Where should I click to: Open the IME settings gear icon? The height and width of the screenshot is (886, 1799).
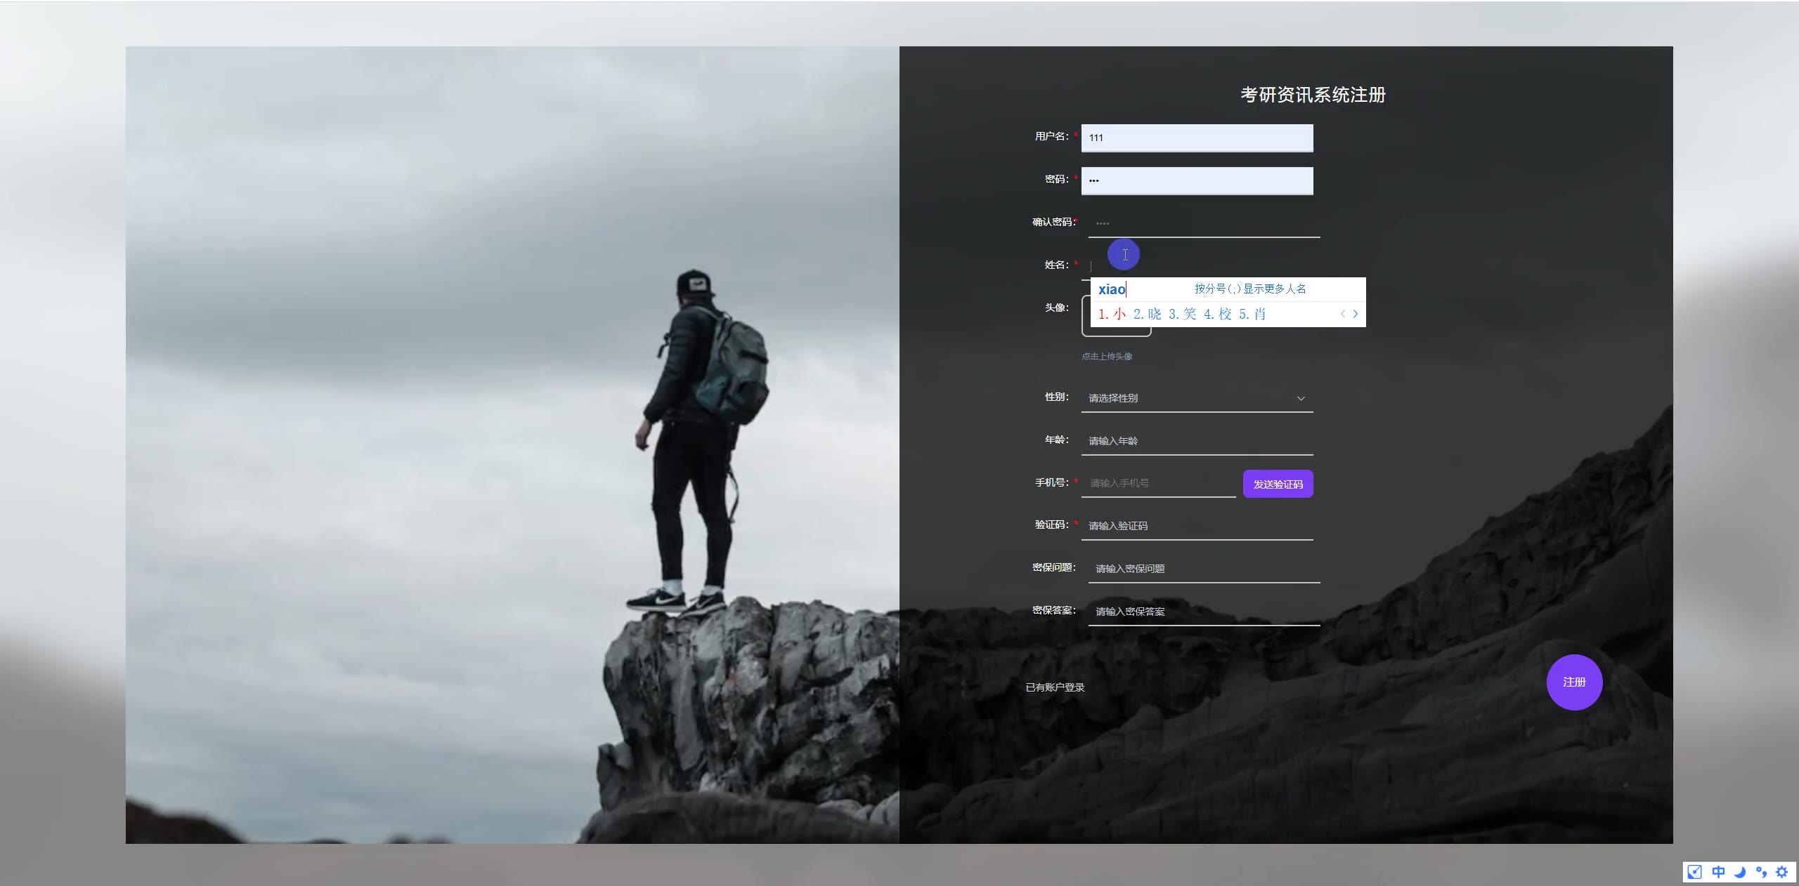coord(1781,872)
